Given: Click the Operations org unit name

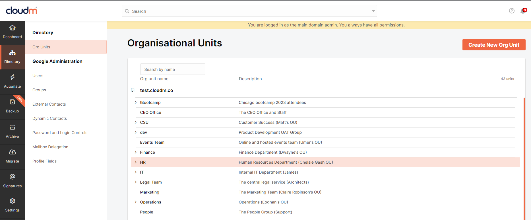Looking at the screenshot, I should pos(151,202).
